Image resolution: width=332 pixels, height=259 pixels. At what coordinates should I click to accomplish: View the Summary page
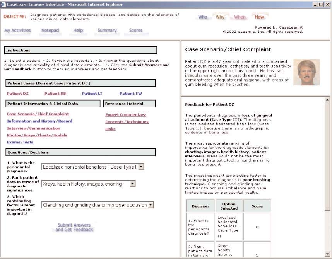pyautogui.click(x=107, y=31)
